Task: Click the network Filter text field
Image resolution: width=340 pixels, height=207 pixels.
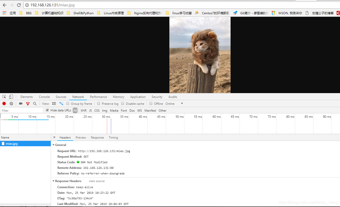Action: click(x=22, y=110)
